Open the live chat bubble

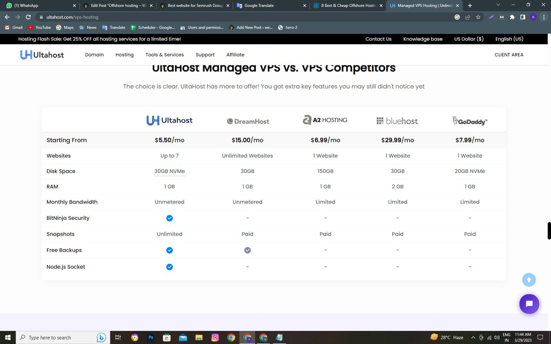tap(529, 304)
